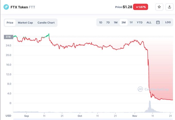Click the share upload icon
Screen dimensions: 175x120
[x=169, y=7]
